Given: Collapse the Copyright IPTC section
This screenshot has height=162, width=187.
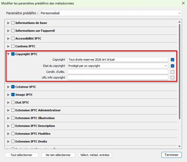Looking at the screenshot, I should (8, 54).
